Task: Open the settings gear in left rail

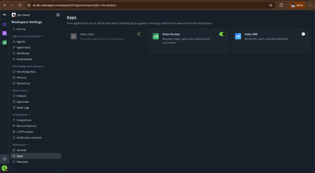Action: (4, 159)
